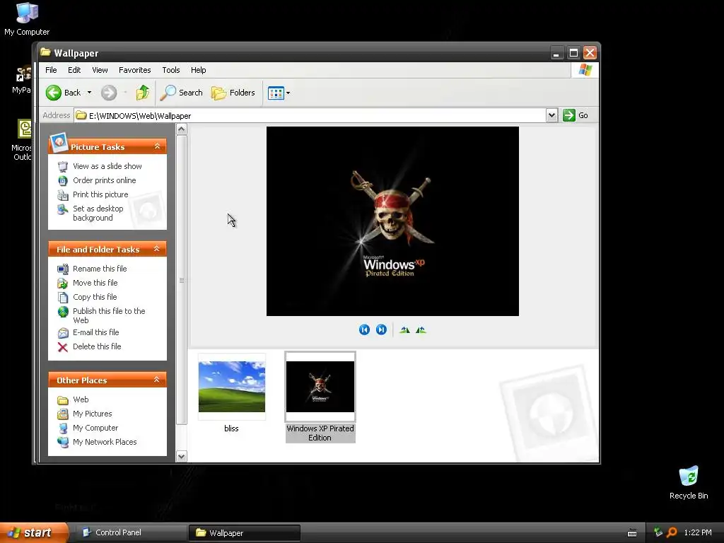Click Delete this file link
Viewport: 724px width, 543px height.
tap(97, 346)
